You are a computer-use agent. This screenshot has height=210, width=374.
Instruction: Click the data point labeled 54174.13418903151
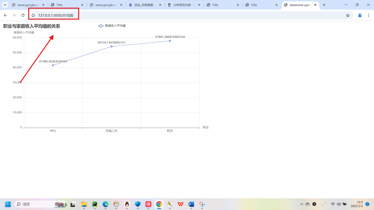[x=111, y=47]
